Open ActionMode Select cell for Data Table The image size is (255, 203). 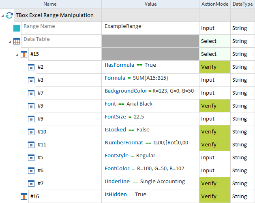point(214,41)
